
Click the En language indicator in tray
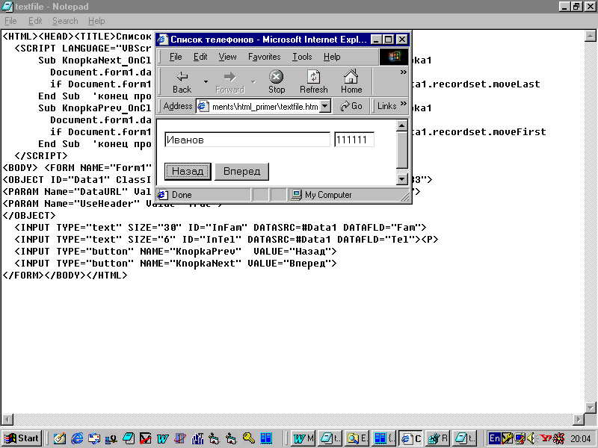click(495, 438)
